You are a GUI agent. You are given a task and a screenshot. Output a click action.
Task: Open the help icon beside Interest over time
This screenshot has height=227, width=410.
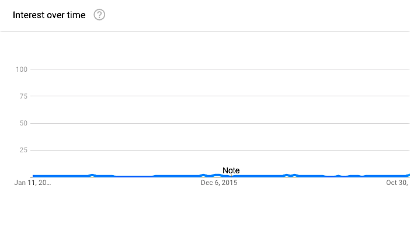pyautogui.click(x=99, y=15)
